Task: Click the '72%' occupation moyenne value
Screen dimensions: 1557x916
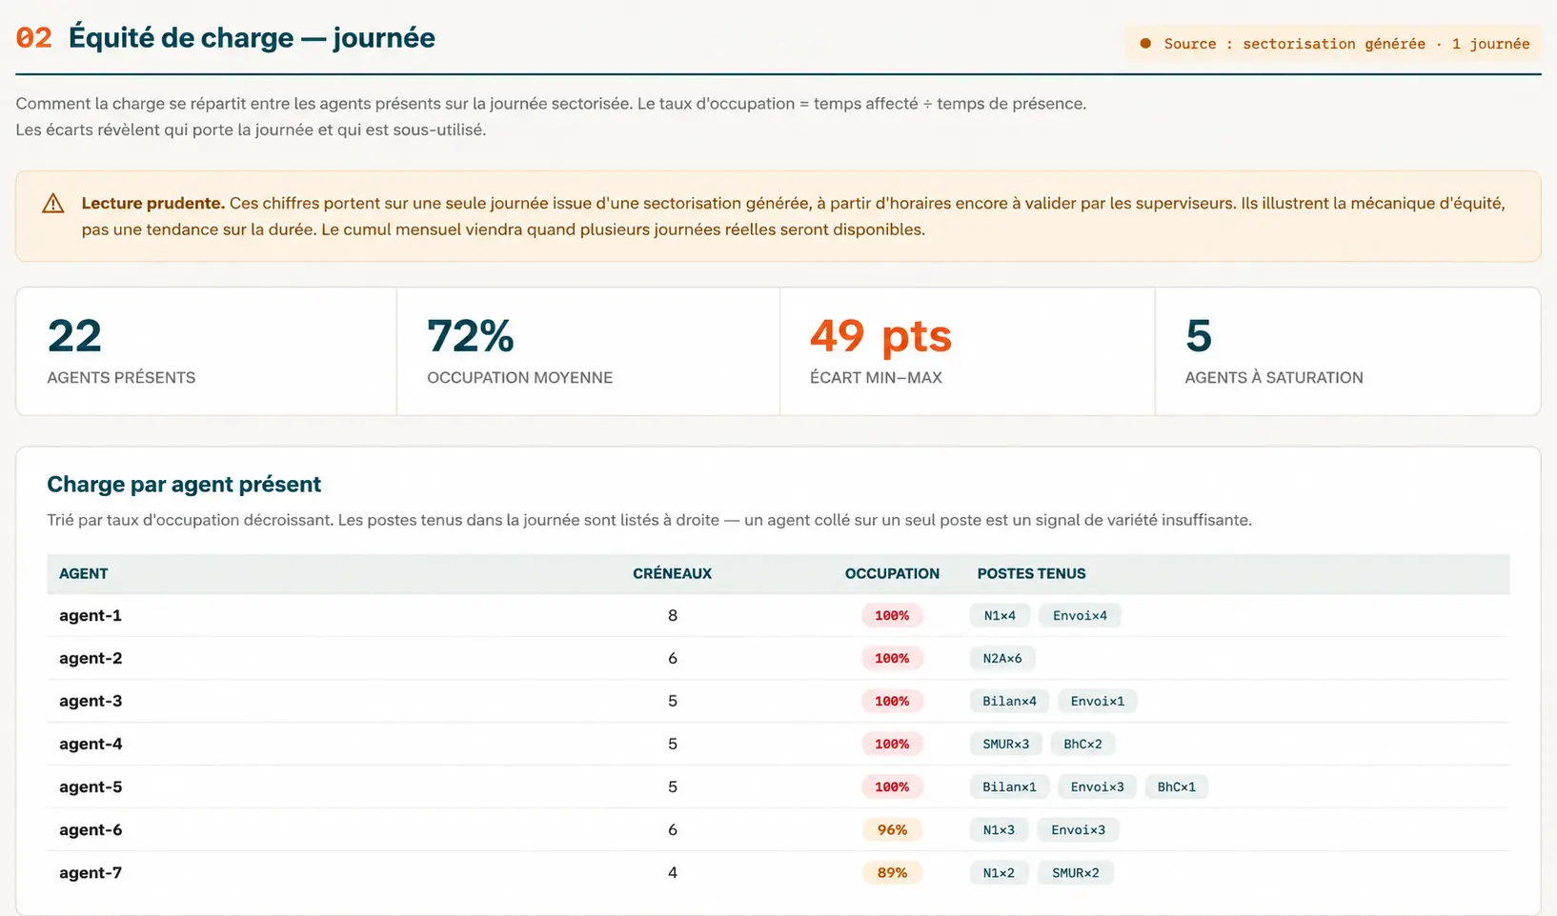Action: coord(471,336)
